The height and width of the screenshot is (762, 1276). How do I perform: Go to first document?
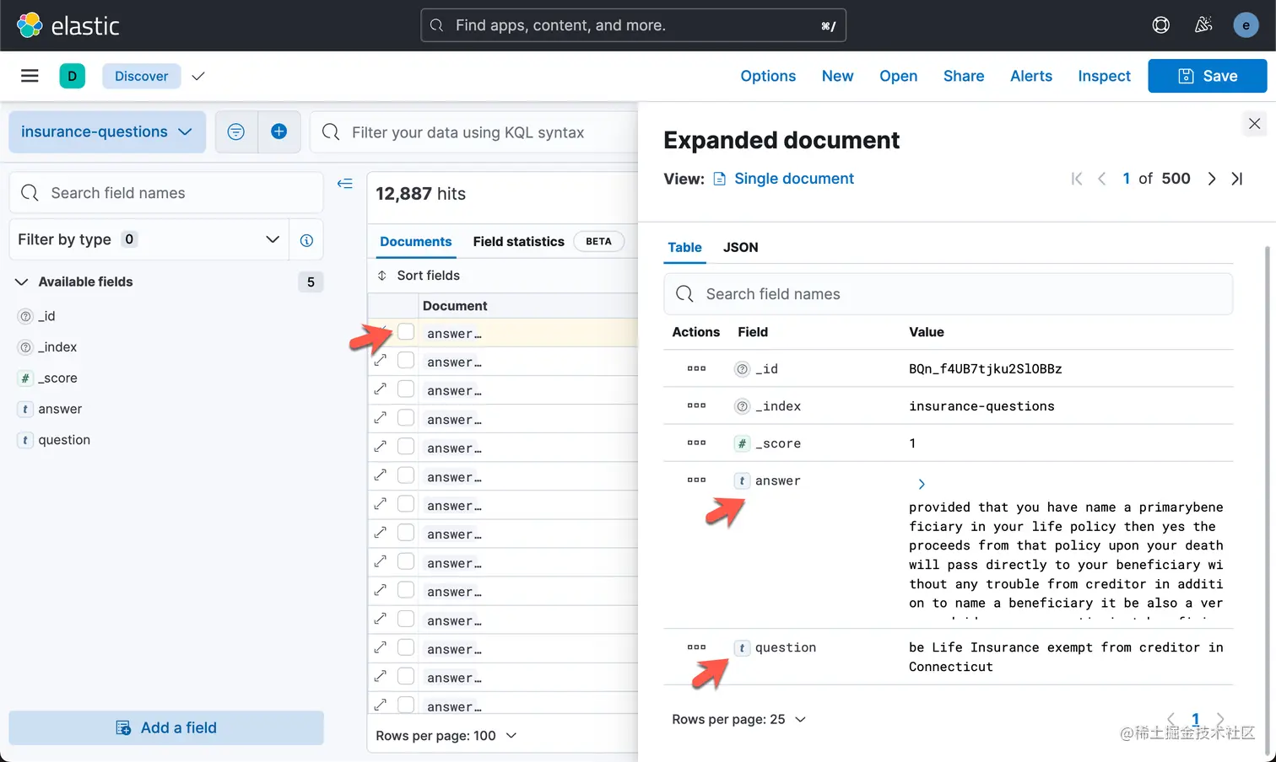point(1076,179)
